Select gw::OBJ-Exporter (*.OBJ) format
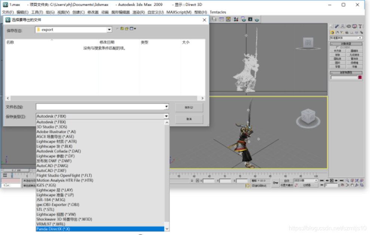 (100, 205)
